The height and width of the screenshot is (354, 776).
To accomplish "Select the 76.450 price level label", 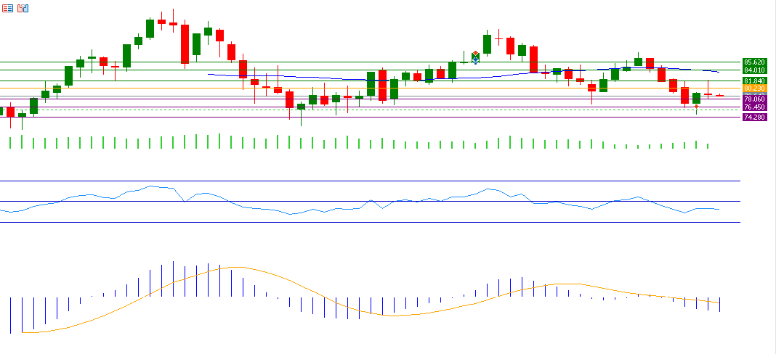I will (756, 107).
